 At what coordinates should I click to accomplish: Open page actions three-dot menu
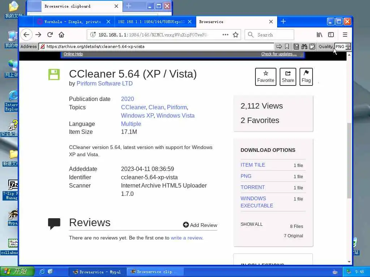pos(225,35)
